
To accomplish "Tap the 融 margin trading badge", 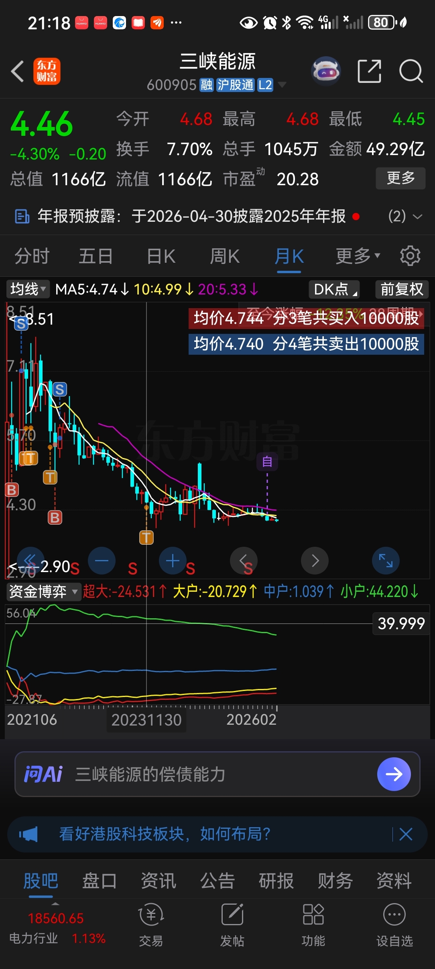I will [x=207, y=85].
